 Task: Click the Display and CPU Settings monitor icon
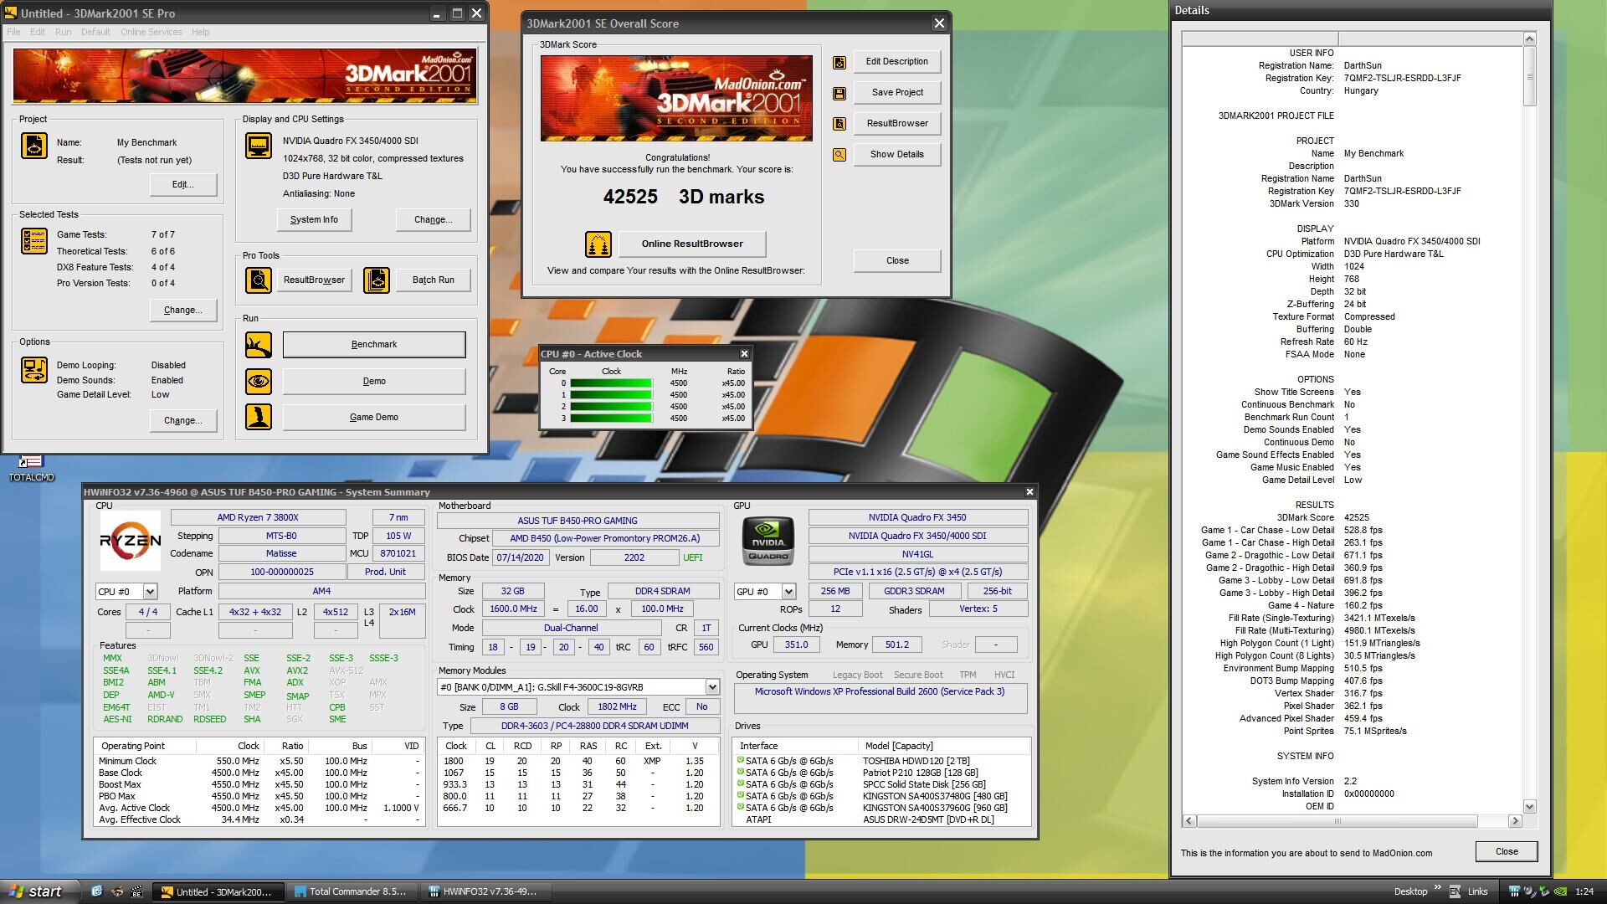pyautogui.click(x=259, y=146)
